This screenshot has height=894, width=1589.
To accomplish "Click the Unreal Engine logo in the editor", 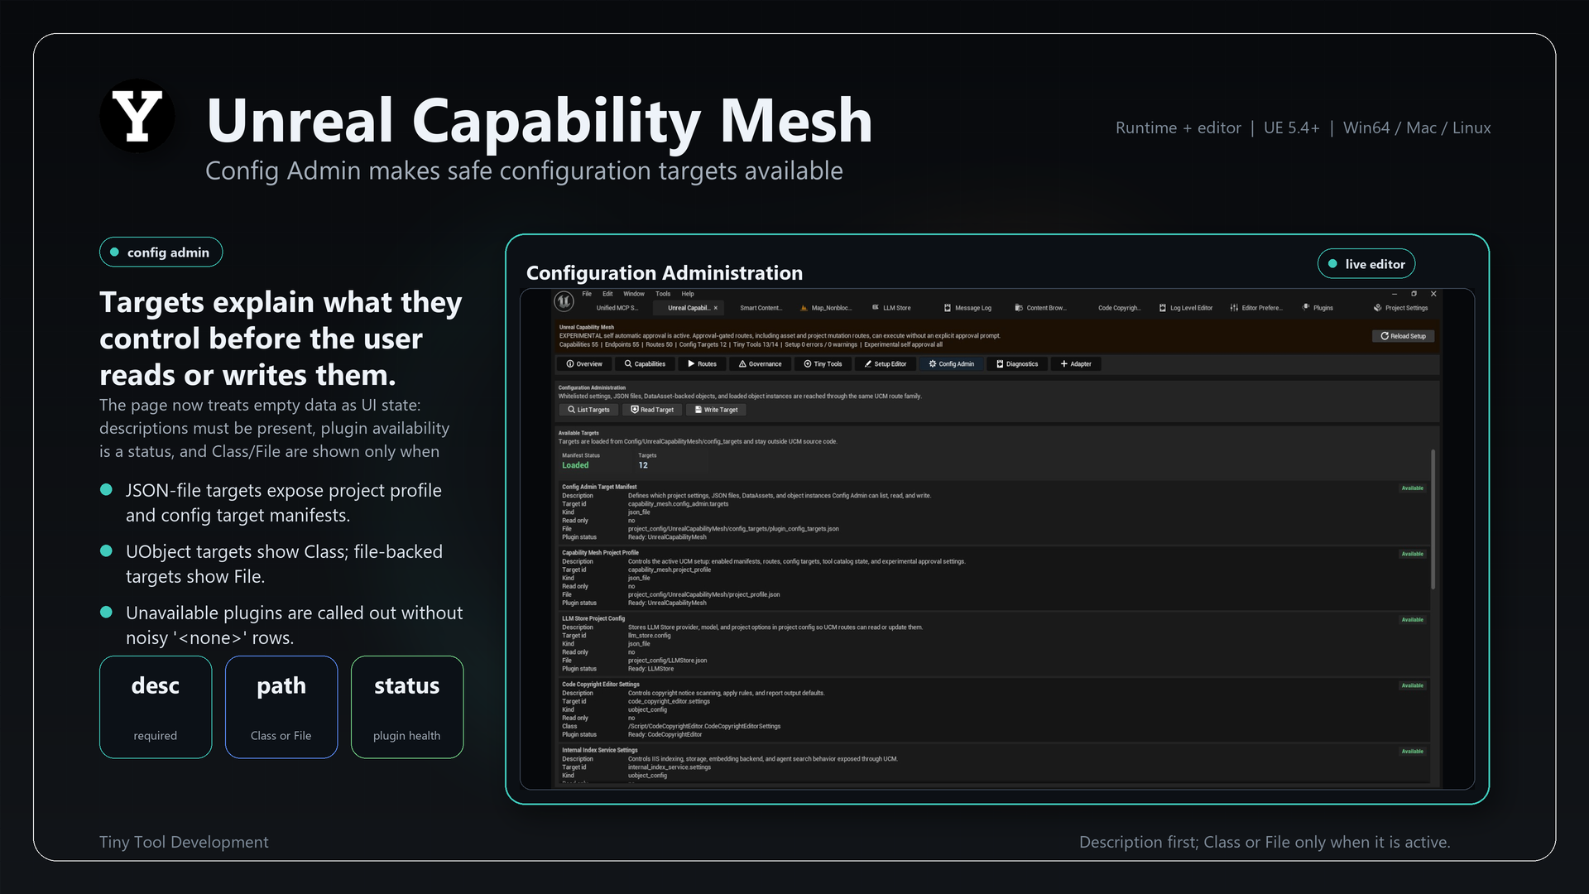I will point(564,301).
